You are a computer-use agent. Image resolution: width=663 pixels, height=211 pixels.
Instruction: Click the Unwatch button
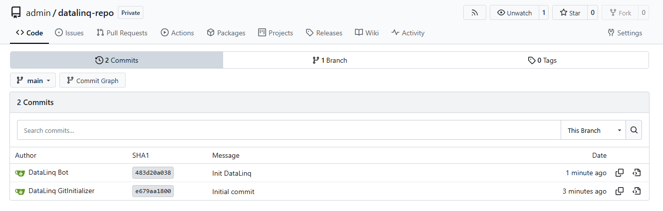(514, 13)
